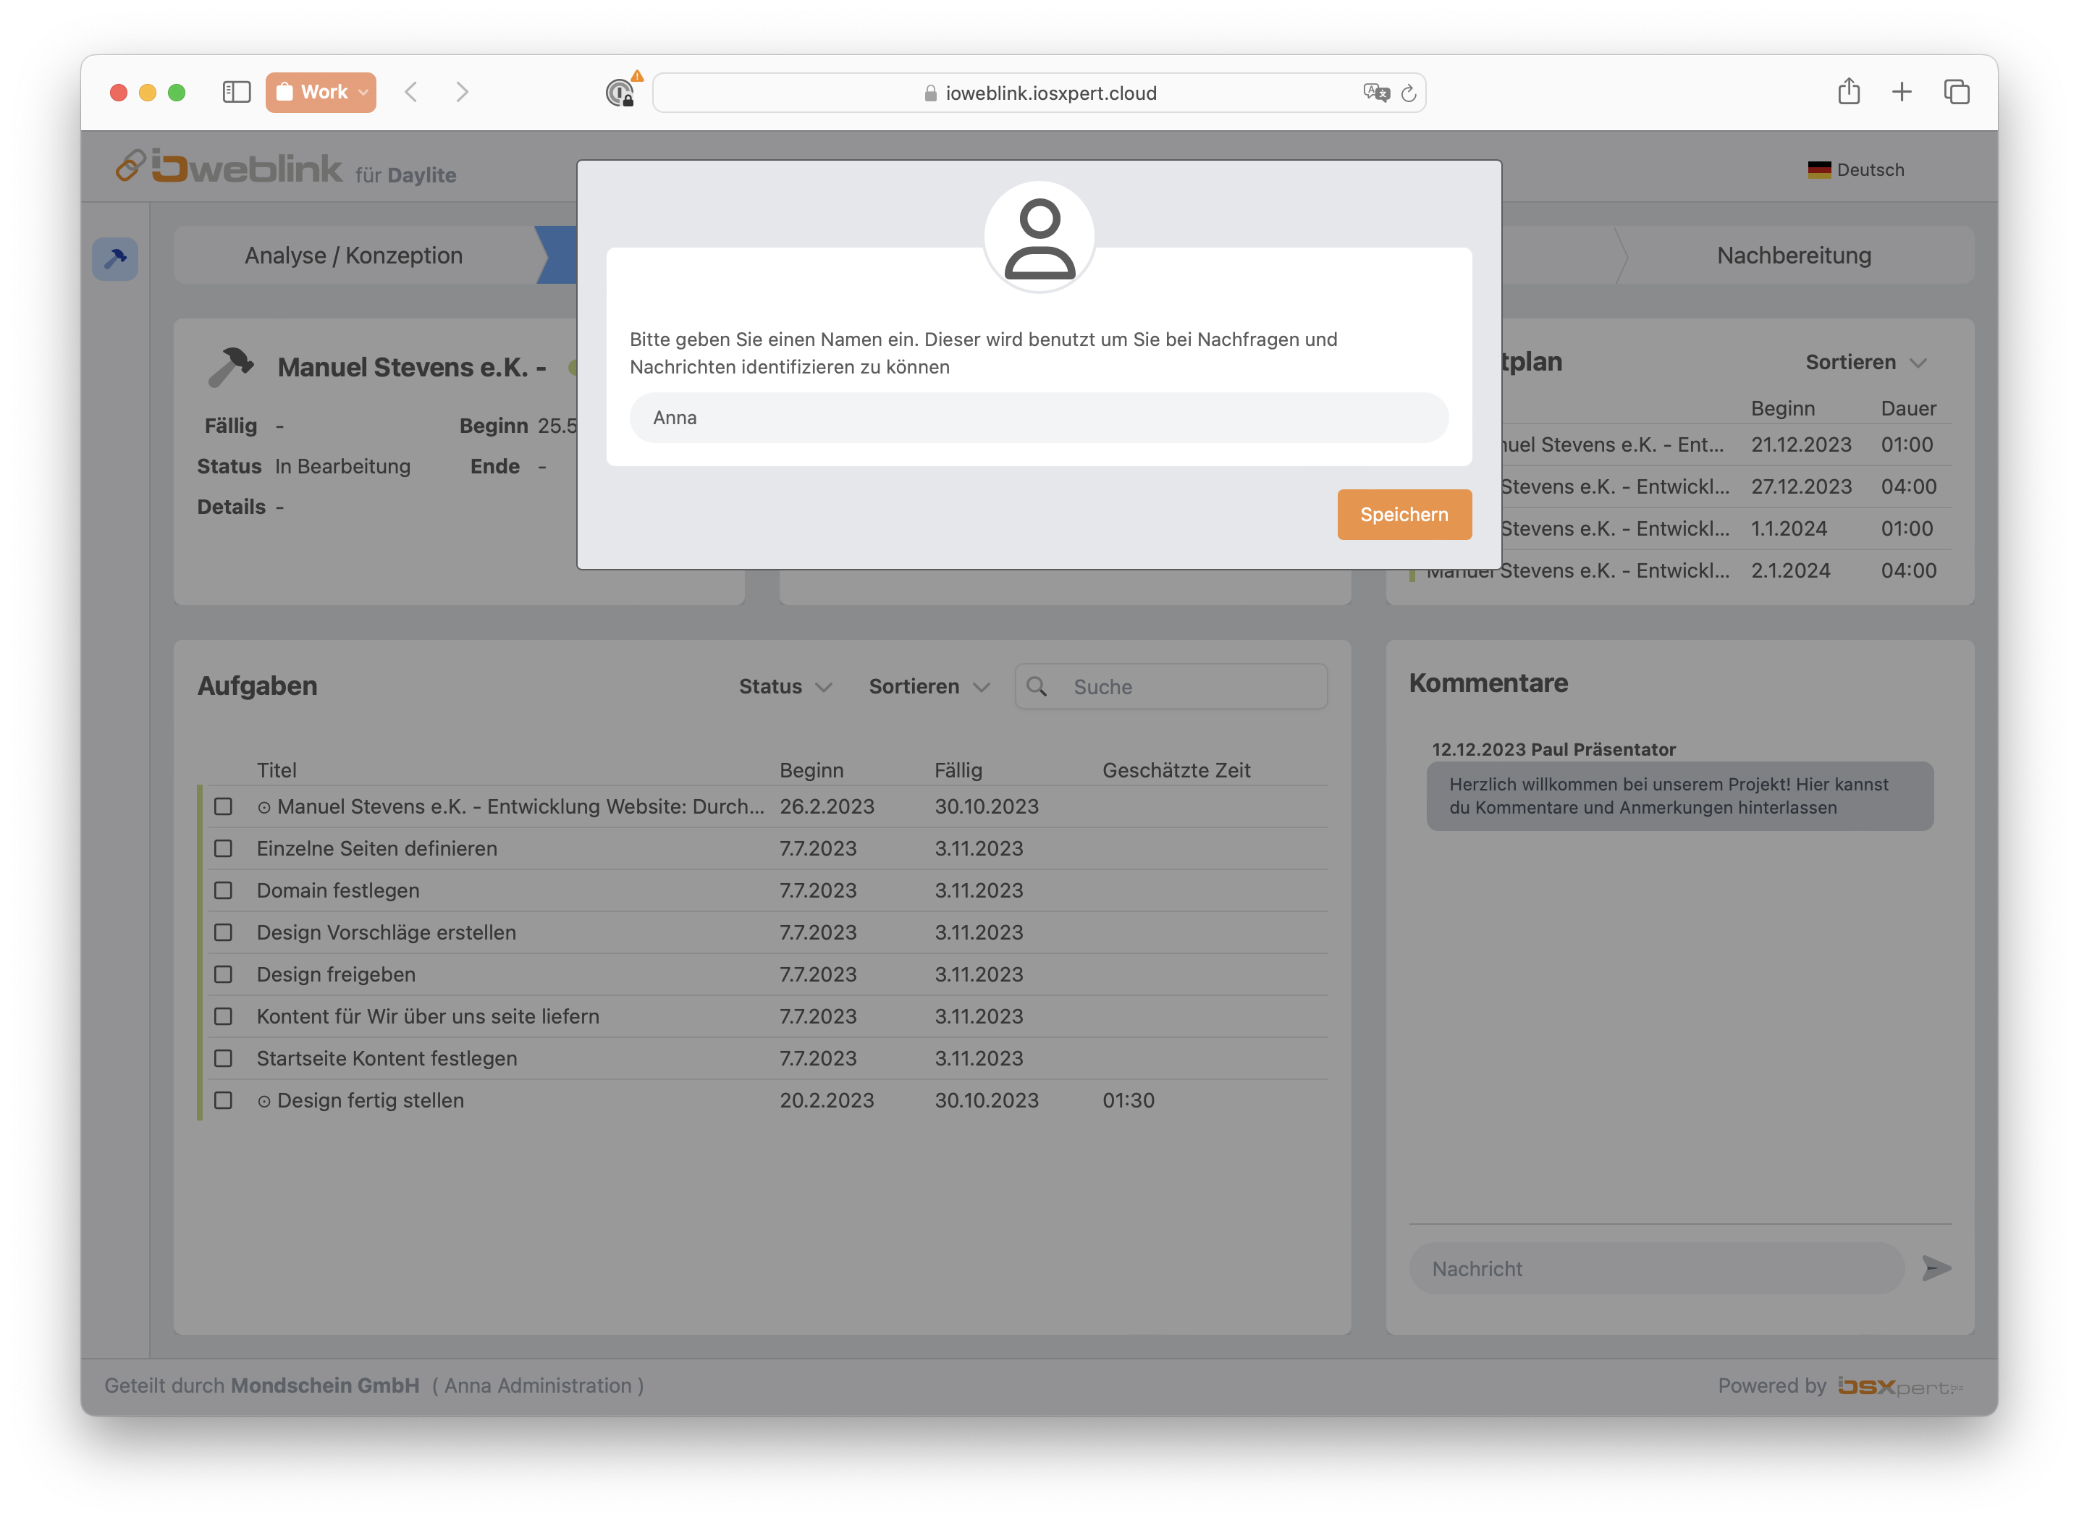Check Design fertig stellen checkbox
This screenshot has width=2079, height=1523.
(223, 1100)
